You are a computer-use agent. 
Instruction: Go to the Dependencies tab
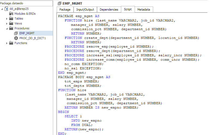109,10
